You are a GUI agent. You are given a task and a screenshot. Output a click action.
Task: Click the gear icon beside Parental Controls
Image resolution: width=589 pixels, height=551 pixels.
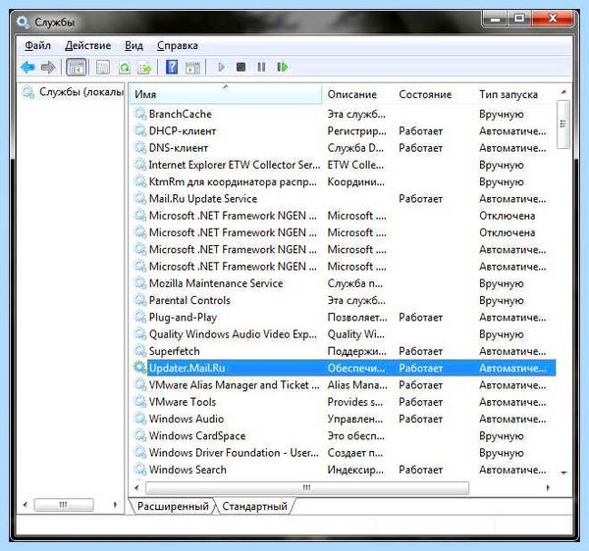(x=140, y=300)
